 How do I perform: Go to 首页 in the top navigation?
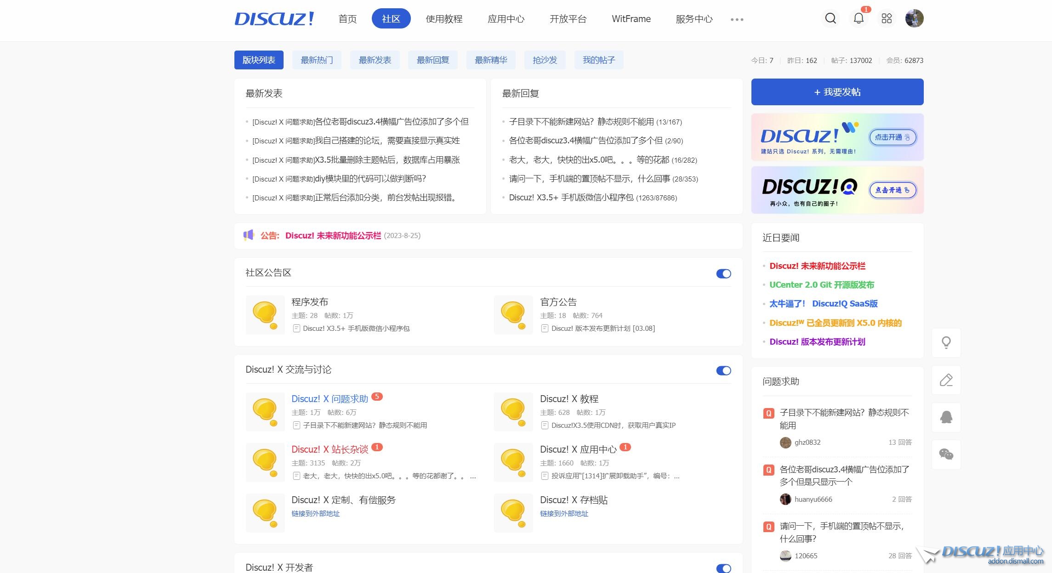coord(347,19)
